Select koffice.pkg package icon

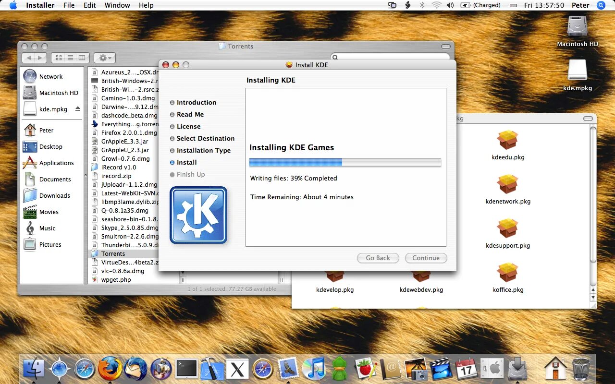pyautogui.click(x=508, y=273)
